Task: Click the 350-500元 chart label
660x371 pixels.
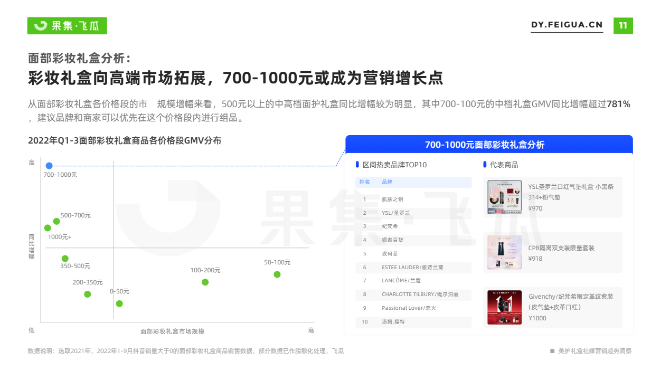Action: (x=75, y=266)
